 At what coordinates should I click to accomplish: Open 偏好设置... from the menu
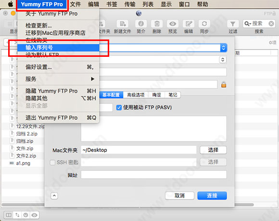pyautogui.click(x=58, y=67)
